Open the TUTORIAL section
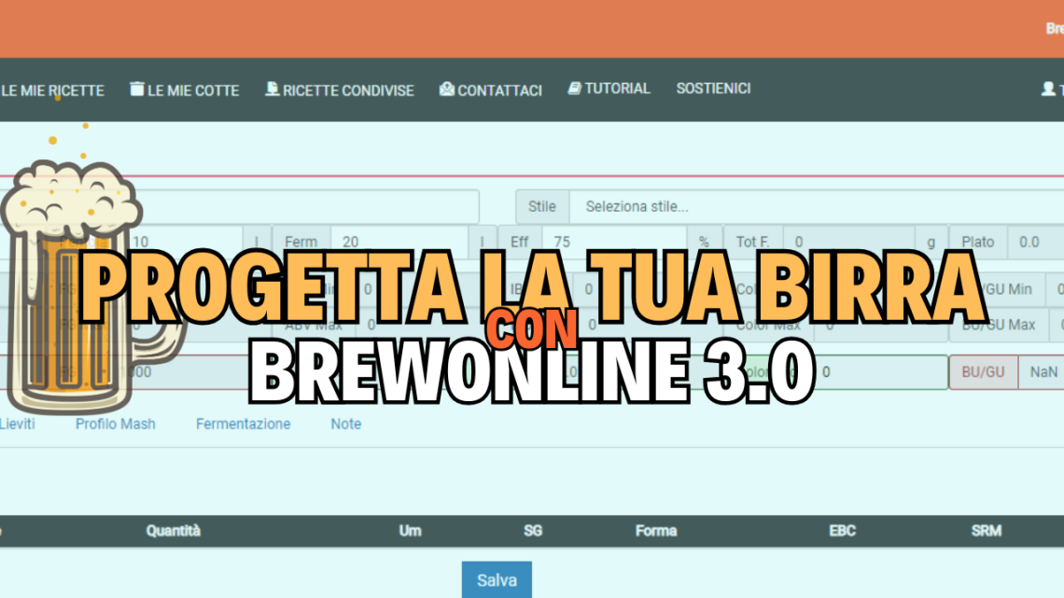1064x598 pixels. (x=617, y=89)
